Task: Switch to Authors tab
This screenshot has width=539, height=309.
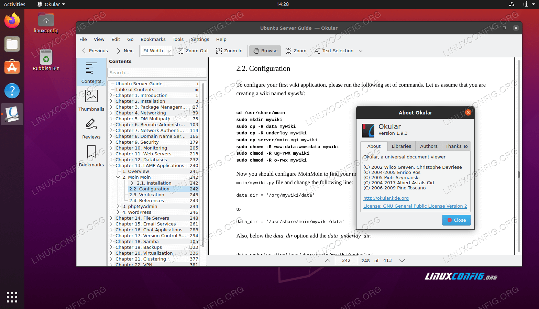Action: (429, 146)
